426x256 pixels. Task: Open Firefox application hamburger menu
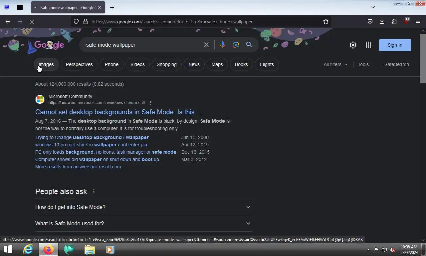click(418, 22)
